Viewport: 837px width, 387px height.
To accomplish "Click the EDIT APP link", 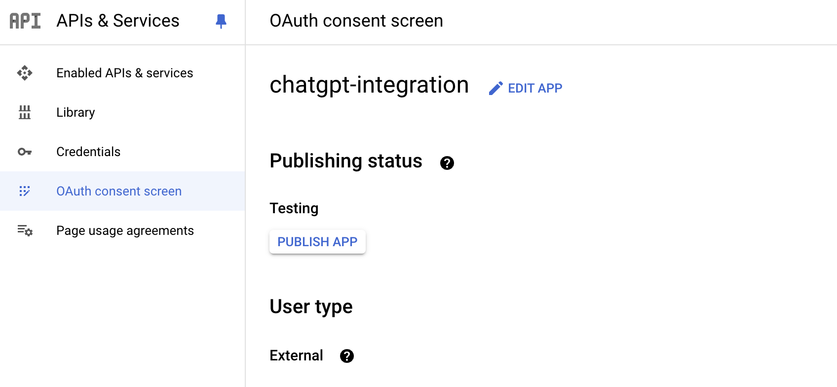I will tap(535, 88).
